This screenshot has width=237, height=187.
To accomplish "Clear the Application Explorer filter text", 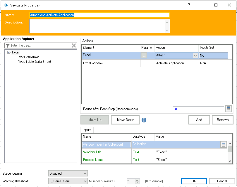I will (x=74, y=46).
